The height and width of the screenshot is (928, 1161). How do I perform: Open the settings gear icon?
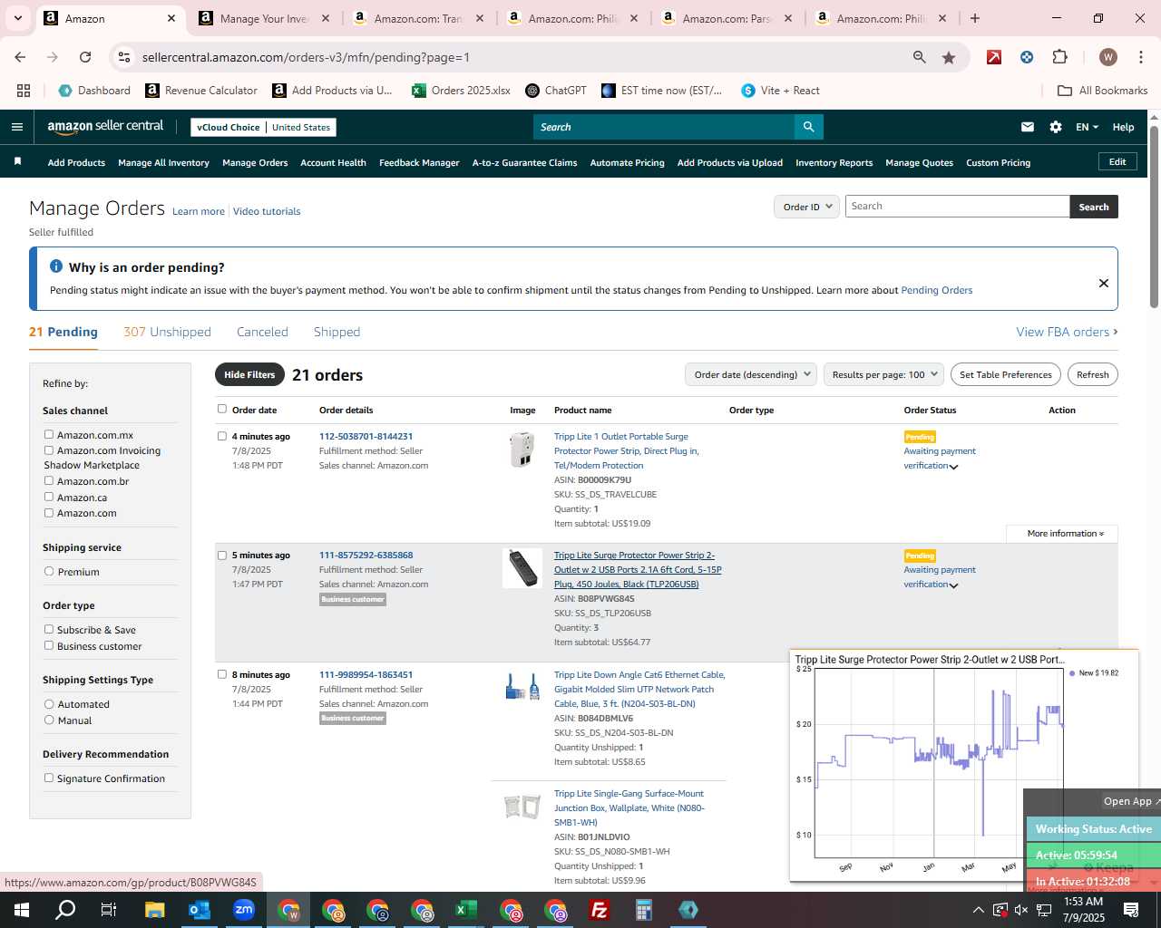pos(1056,127)
